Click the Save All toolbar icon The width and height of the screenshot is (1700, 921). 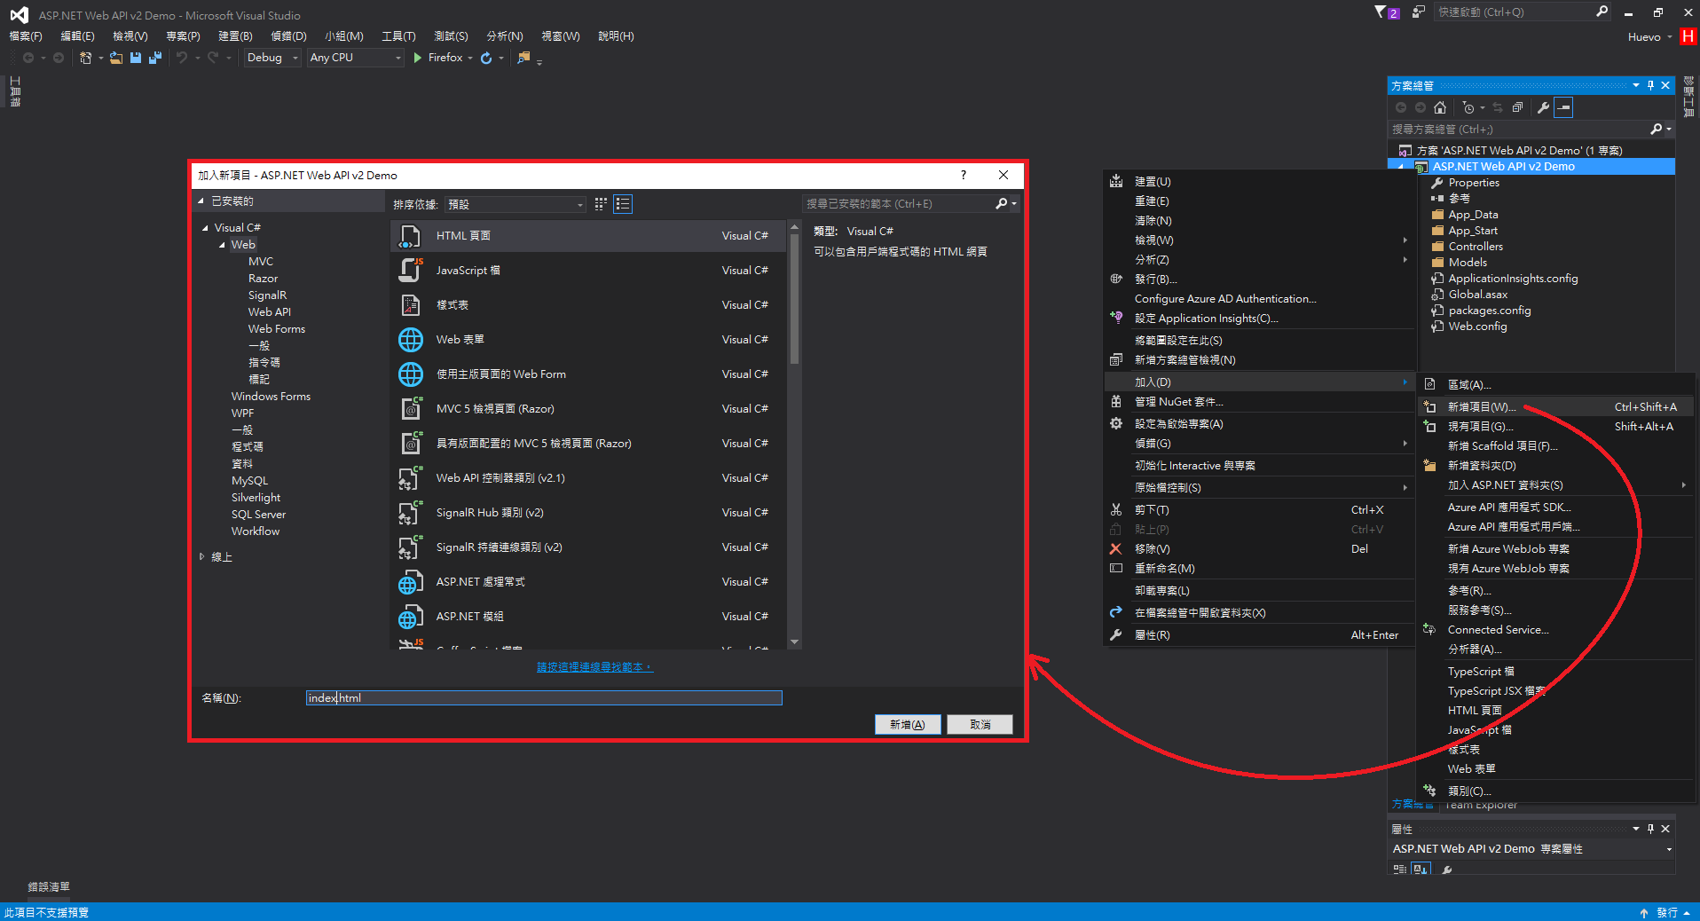point(155,58)
